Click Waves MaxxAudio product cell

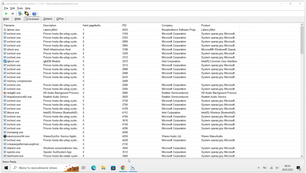212,136
